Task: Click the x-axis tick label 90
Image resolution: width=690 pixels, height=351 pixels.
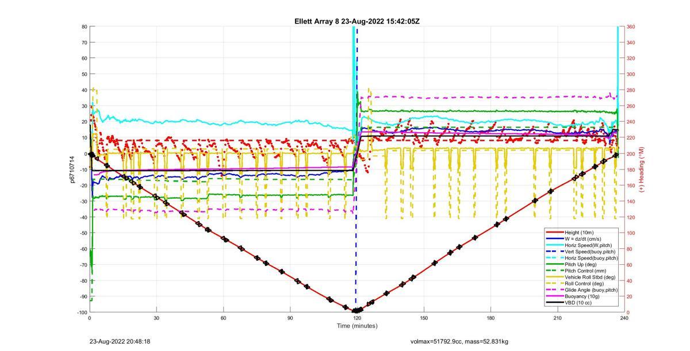Action: 290,318
